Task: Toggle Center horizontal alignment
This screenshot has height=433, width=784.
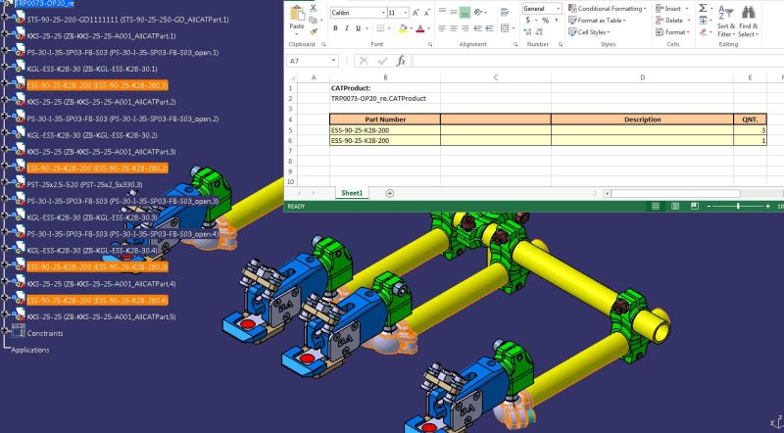Action: pos(454,28)
